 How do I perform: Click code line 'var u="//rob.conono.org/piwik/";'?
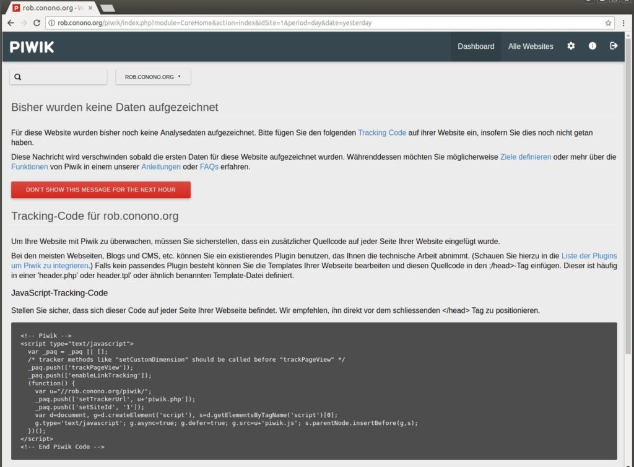click(x=93, y=391)
